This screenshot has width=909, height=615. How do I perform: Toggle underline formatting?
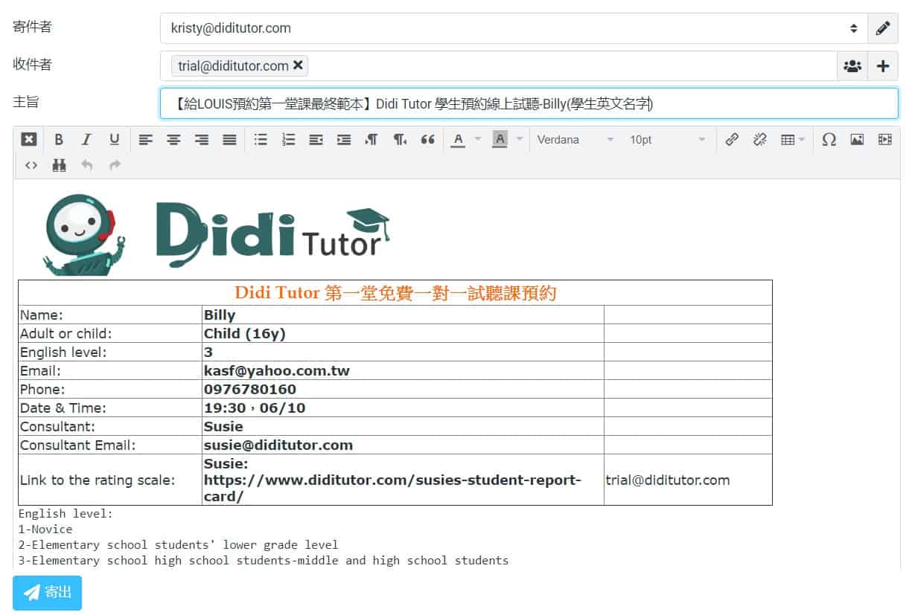(114, 139)
